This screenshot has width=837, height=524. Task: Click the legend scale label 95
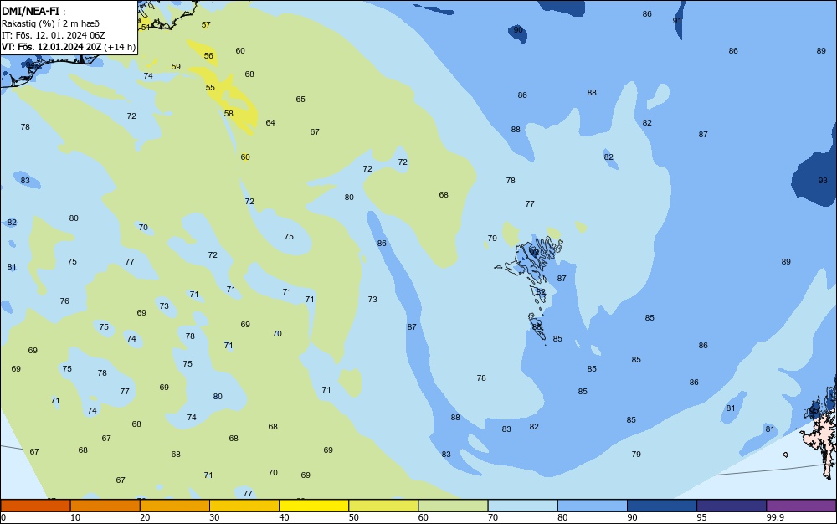pos(701,517)
